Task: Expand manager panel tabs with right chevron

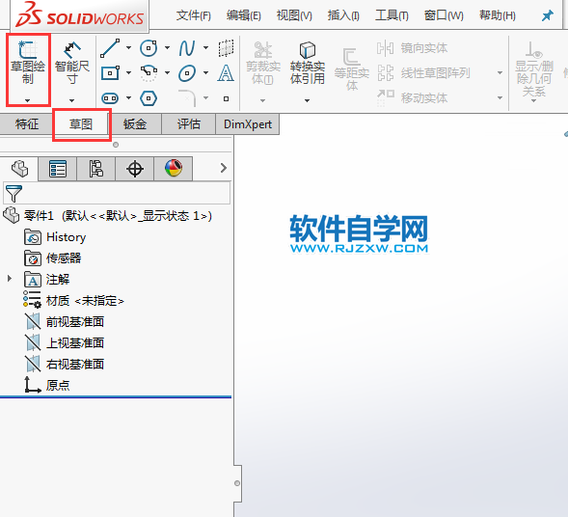Action: [224, 168]
